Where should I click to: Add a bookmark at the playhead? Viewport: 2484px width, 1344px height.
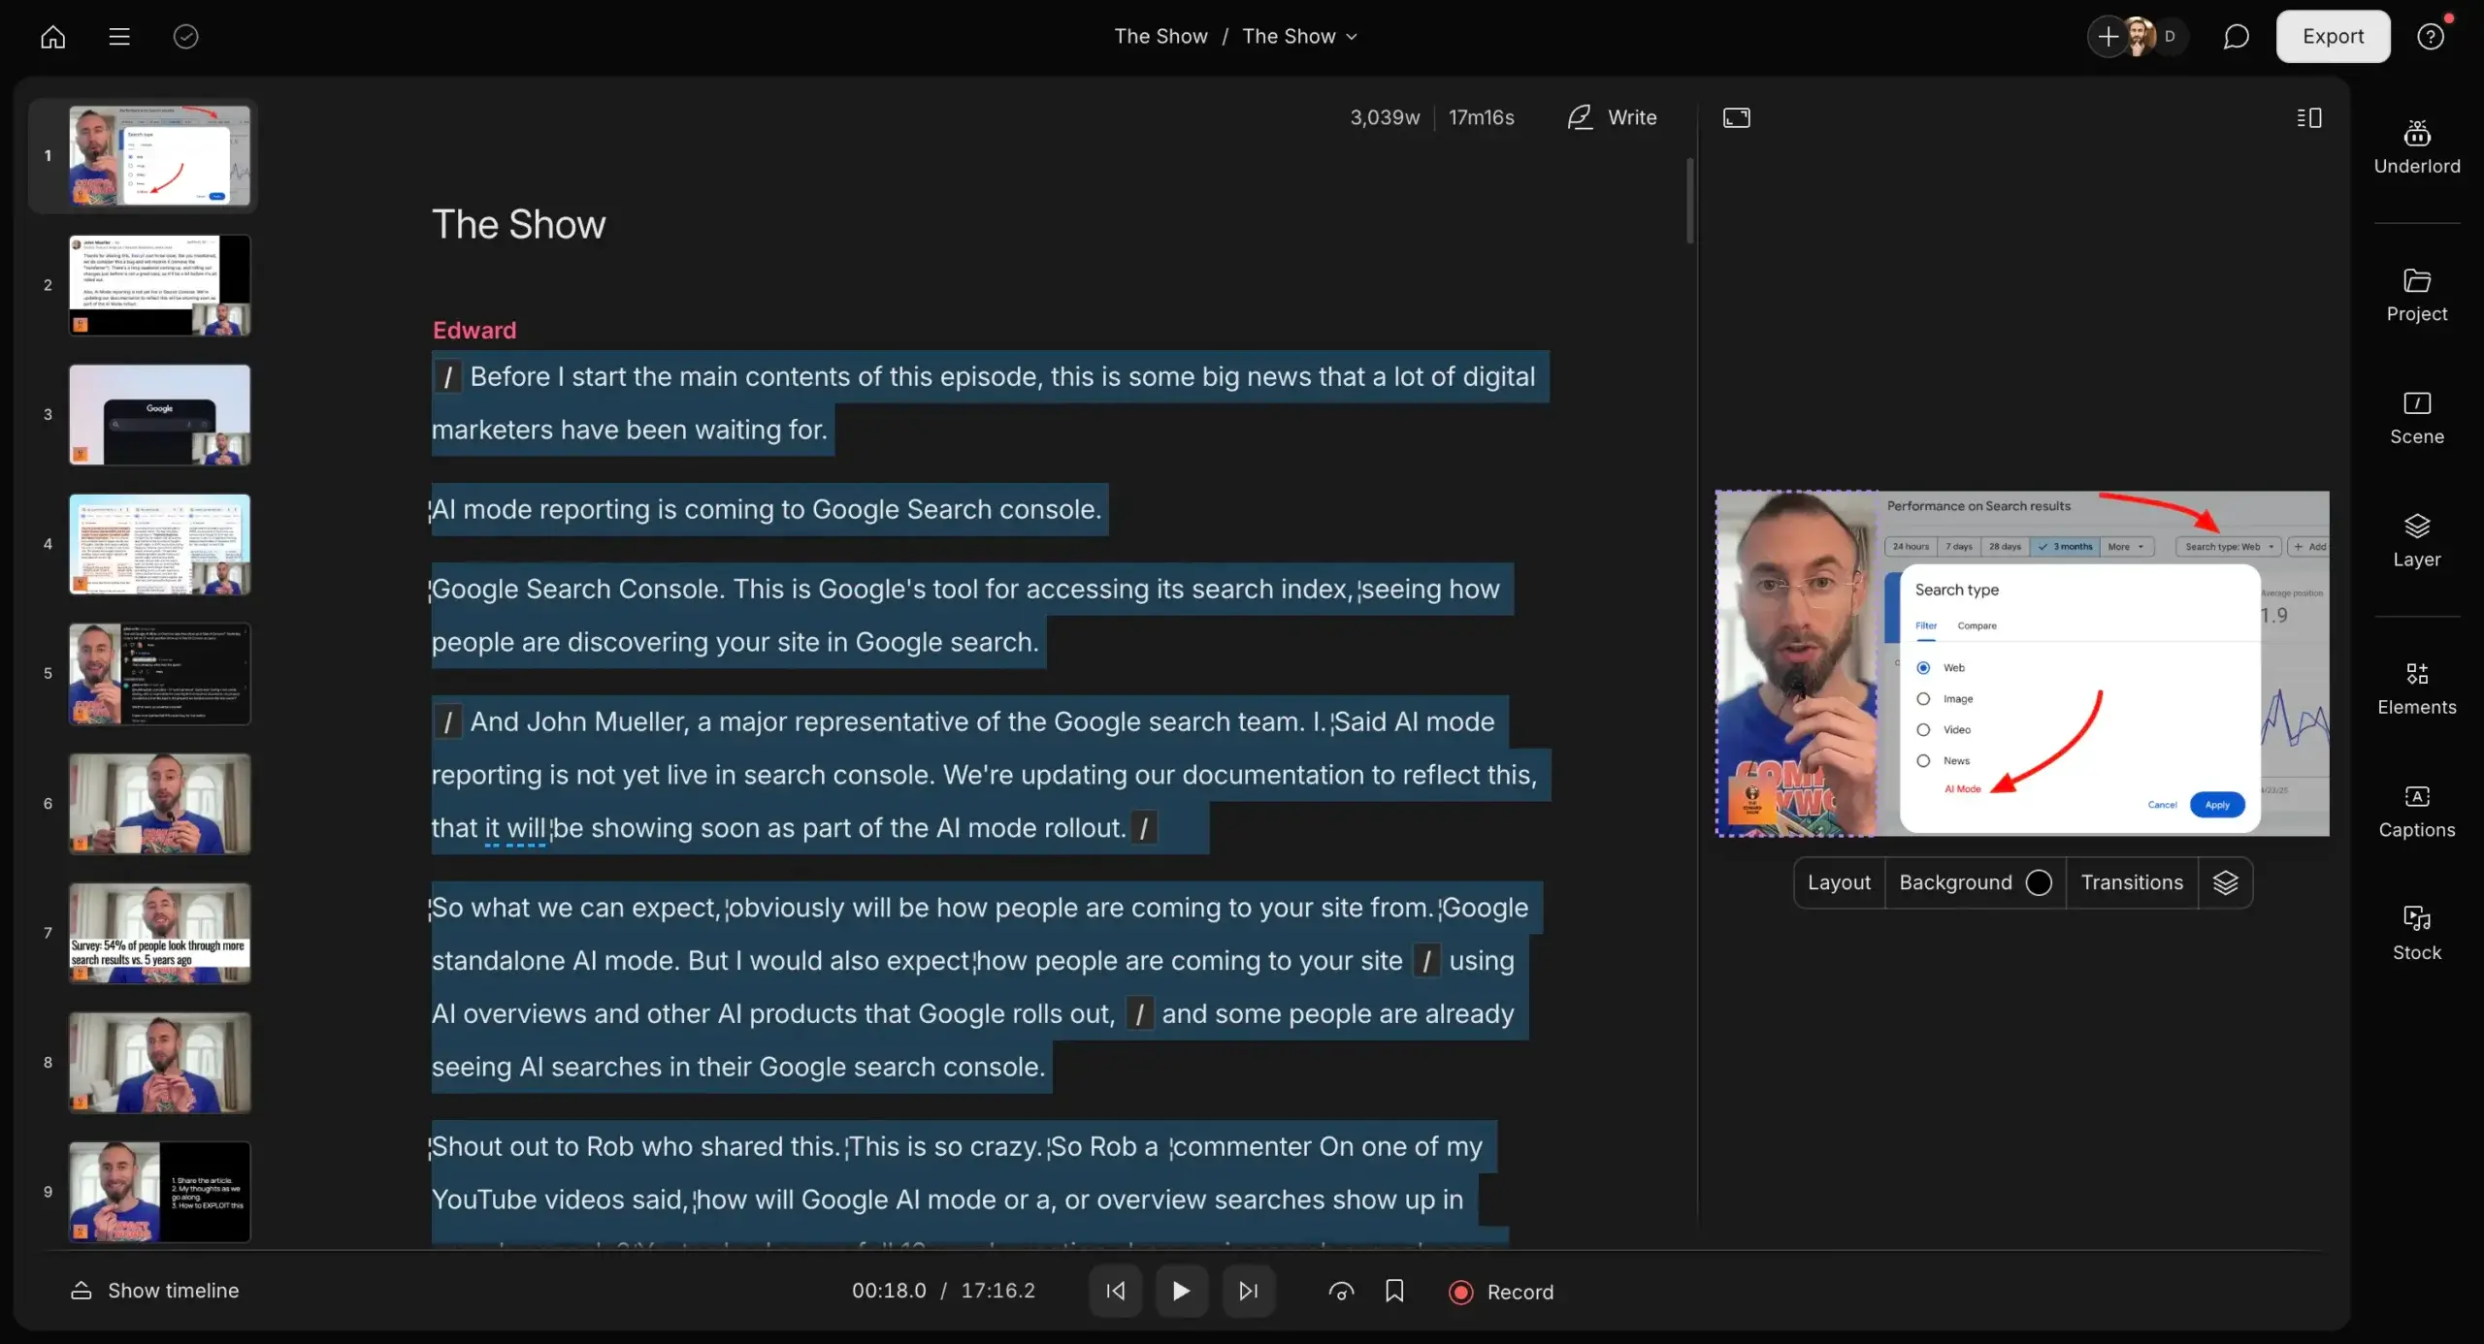click(x=1395, y=1291)
